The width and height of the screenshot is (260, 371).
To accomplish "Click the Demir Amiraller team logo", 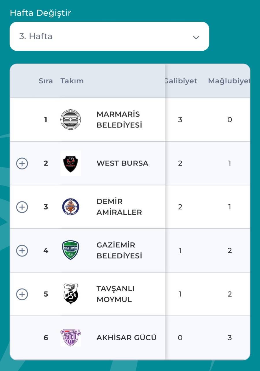I will [70, 207].
